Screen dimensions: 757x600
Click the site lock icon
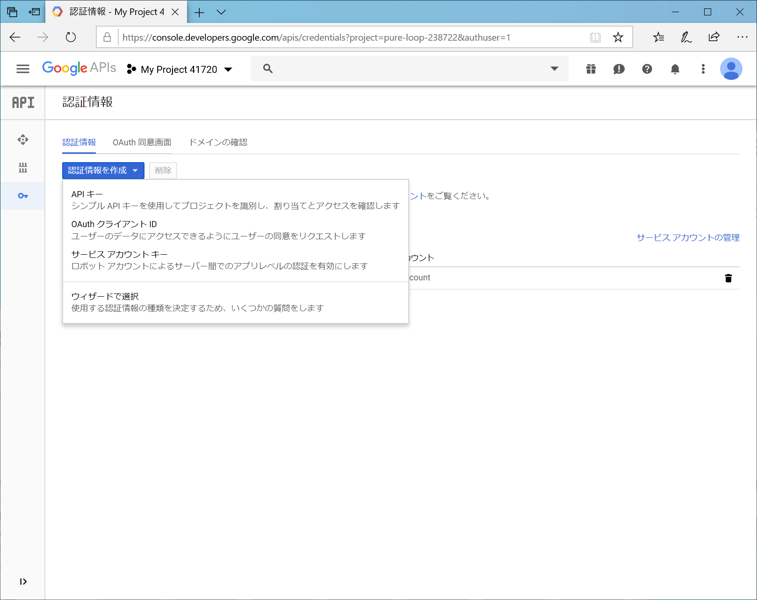(x=107, y=37)
